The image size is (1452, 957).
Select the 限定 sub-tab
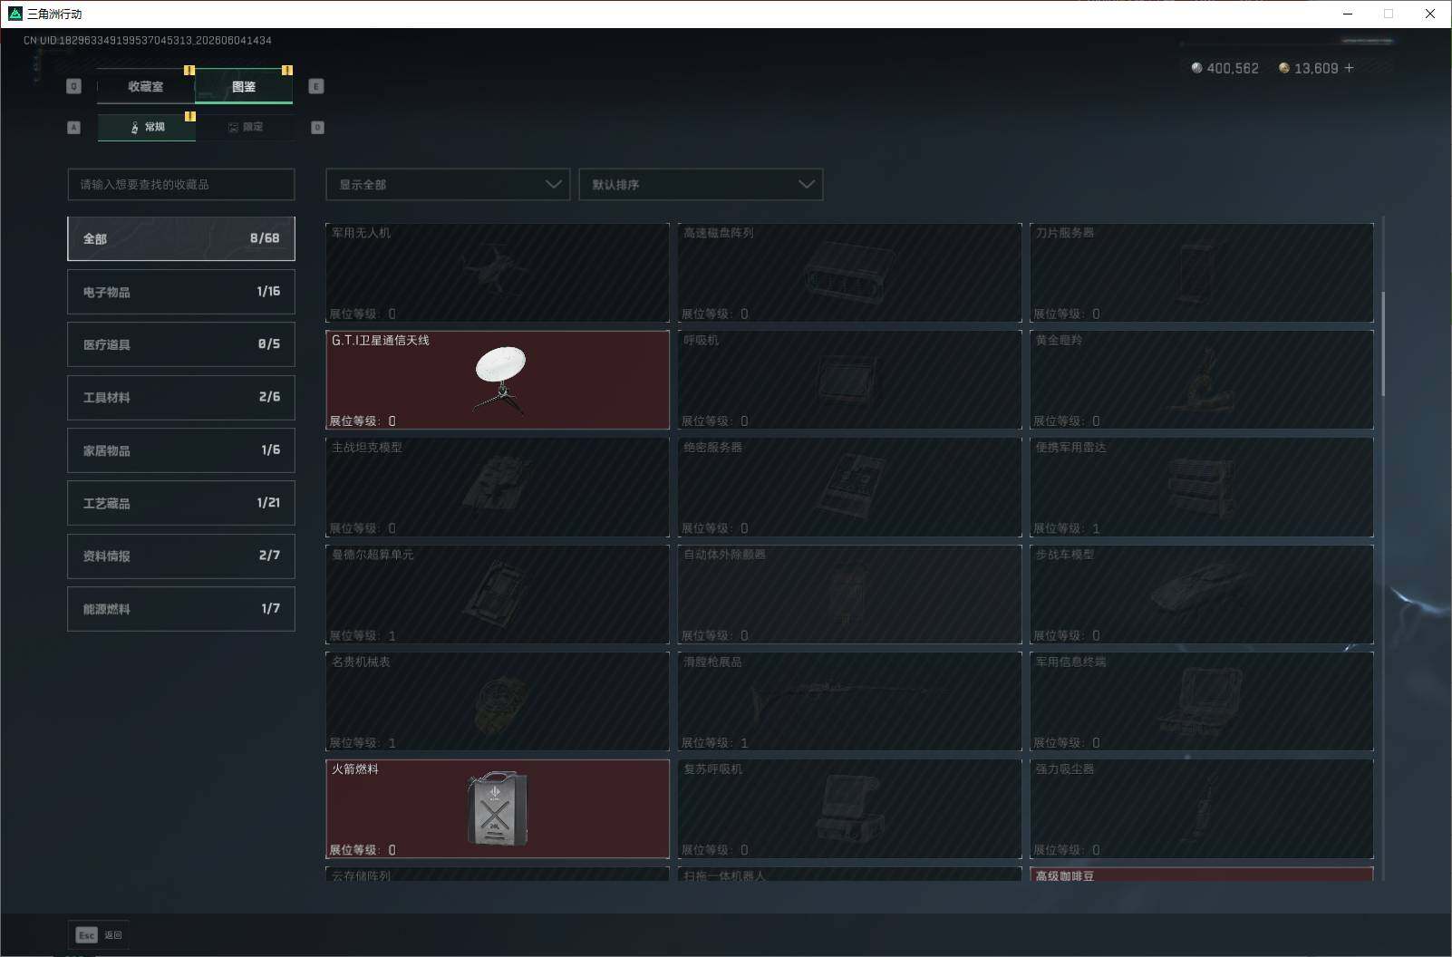point(245,127)
